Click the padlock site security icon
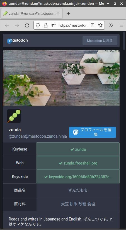Image resolution: width=126 pixels, height=230 pixels. [46, 25]
